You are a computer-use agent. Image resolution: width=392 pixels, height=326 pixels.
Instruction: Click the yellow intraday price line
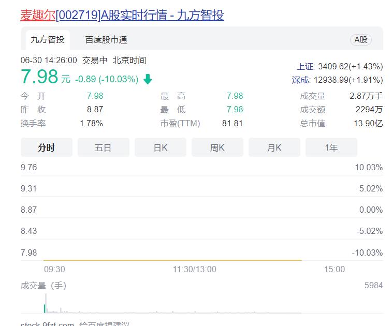click(x=172, y=260)
